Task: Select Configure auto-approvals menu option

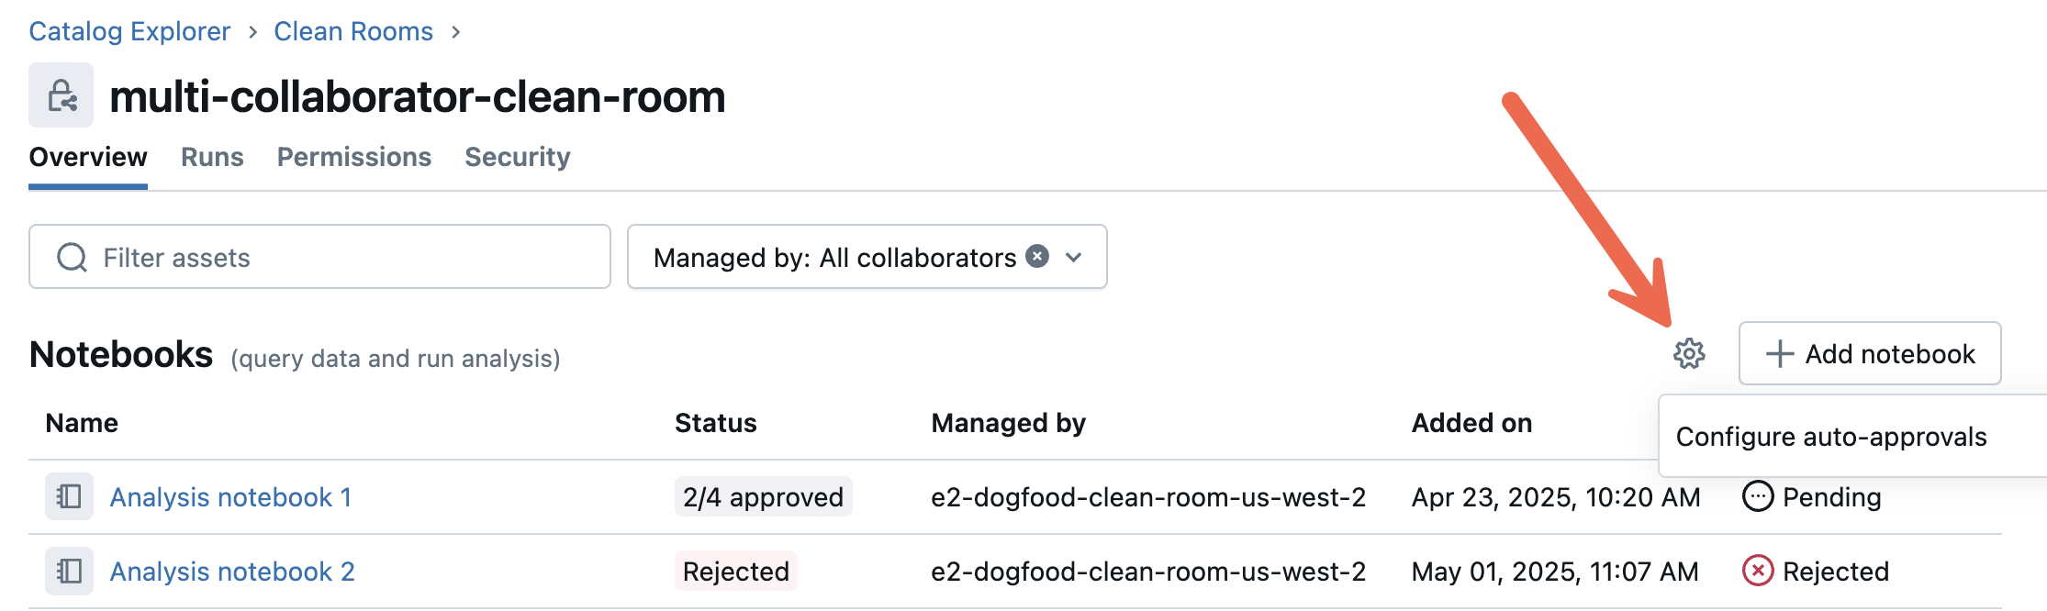Action: tap(1830, 437)
